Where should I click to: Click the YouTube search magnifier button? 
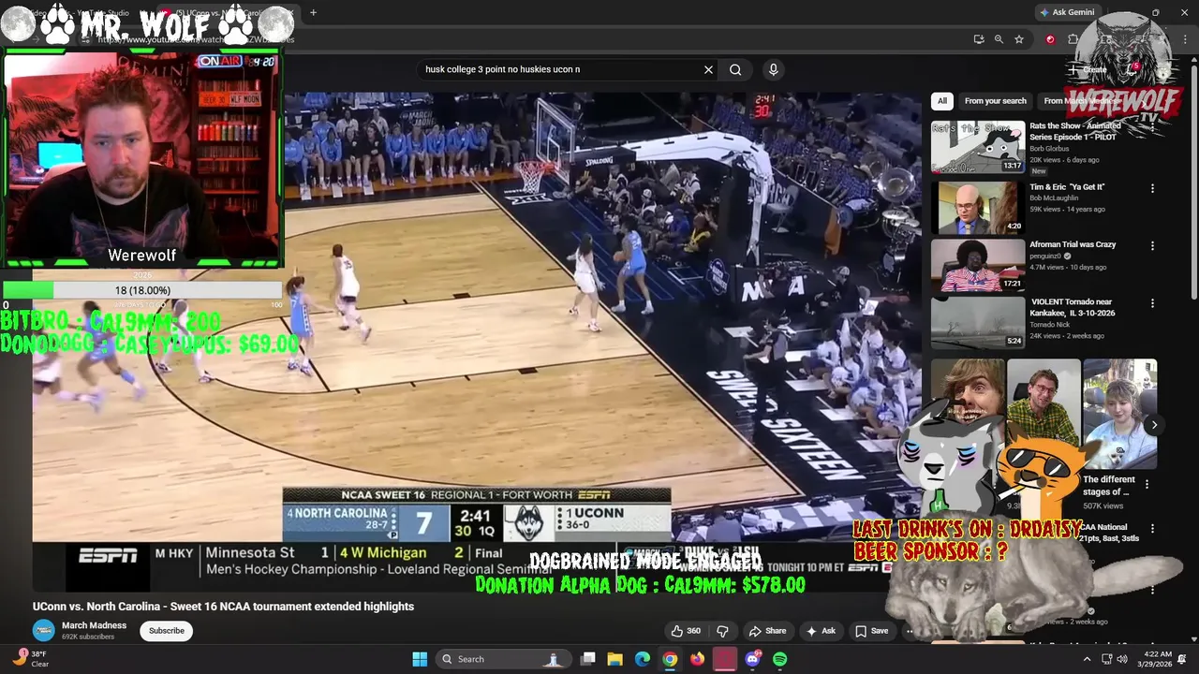click(735, 69)
